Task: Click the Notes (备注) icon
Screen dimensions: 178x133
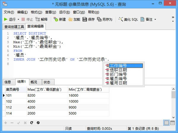Action: coord(142,19)
